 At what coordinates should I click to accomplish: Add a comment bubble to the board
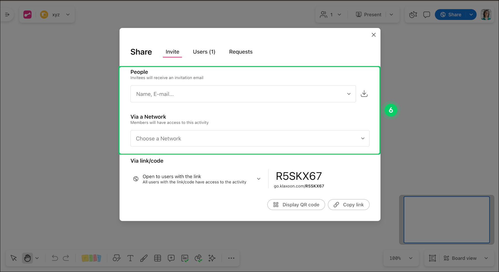171,258
